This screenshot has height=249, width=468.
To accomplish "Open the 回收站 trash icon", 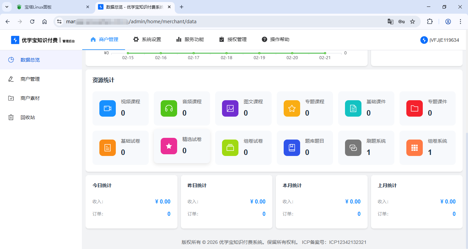I will pyautogui.click(x=27, y=117).
